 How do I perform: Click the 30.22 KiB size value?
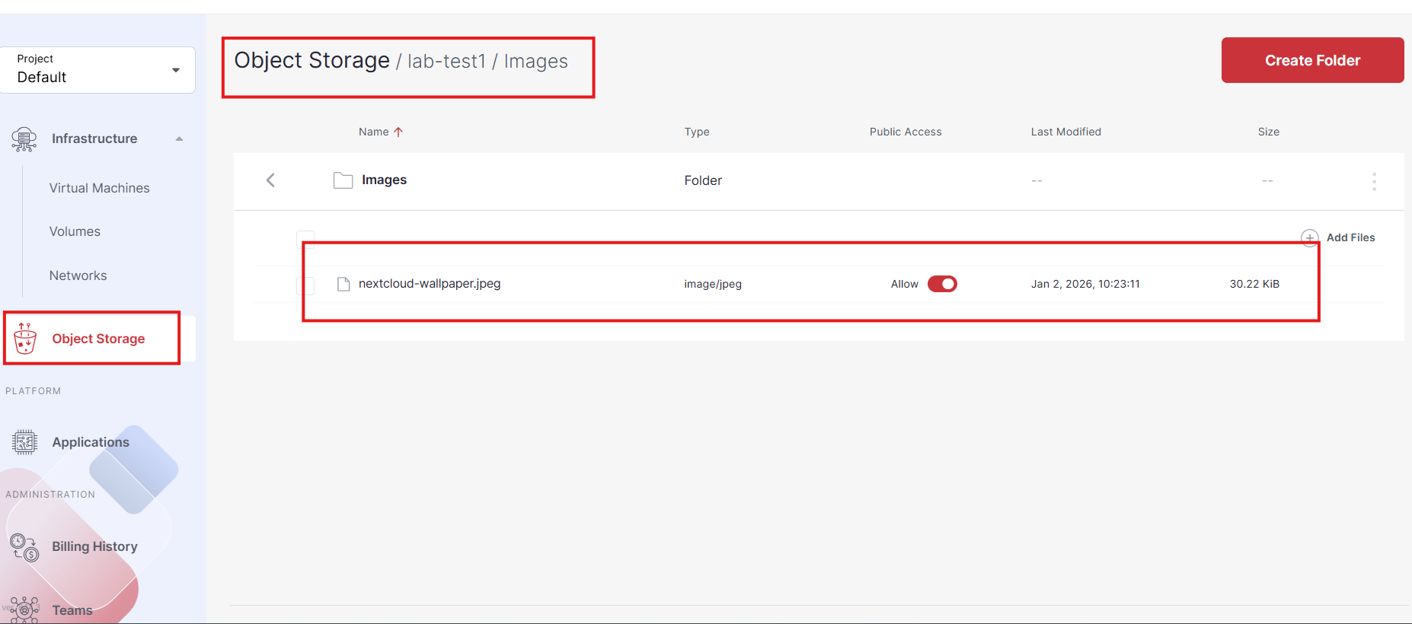pyautogui.click(x=1254, y=284)
